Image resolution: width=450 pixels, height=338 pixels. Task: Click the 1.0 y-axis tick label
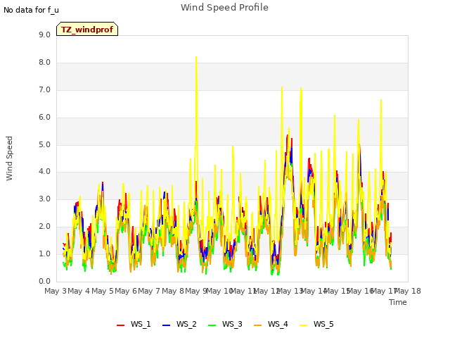[44, 254]
